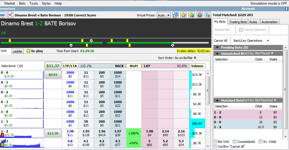Click the WoM column header
Image resolution: width=289 pixels, height=150 pixels.
pyautogui.click(x=134, y=66)
